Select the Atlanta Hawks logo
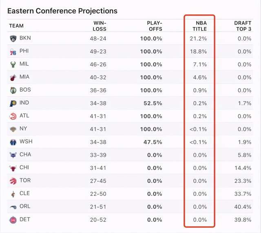261x233 pixels. (x=12, y=116)
